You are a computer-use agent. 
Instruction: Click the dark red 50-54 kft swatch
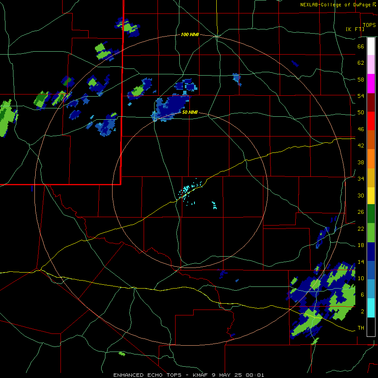pos(371,102)
